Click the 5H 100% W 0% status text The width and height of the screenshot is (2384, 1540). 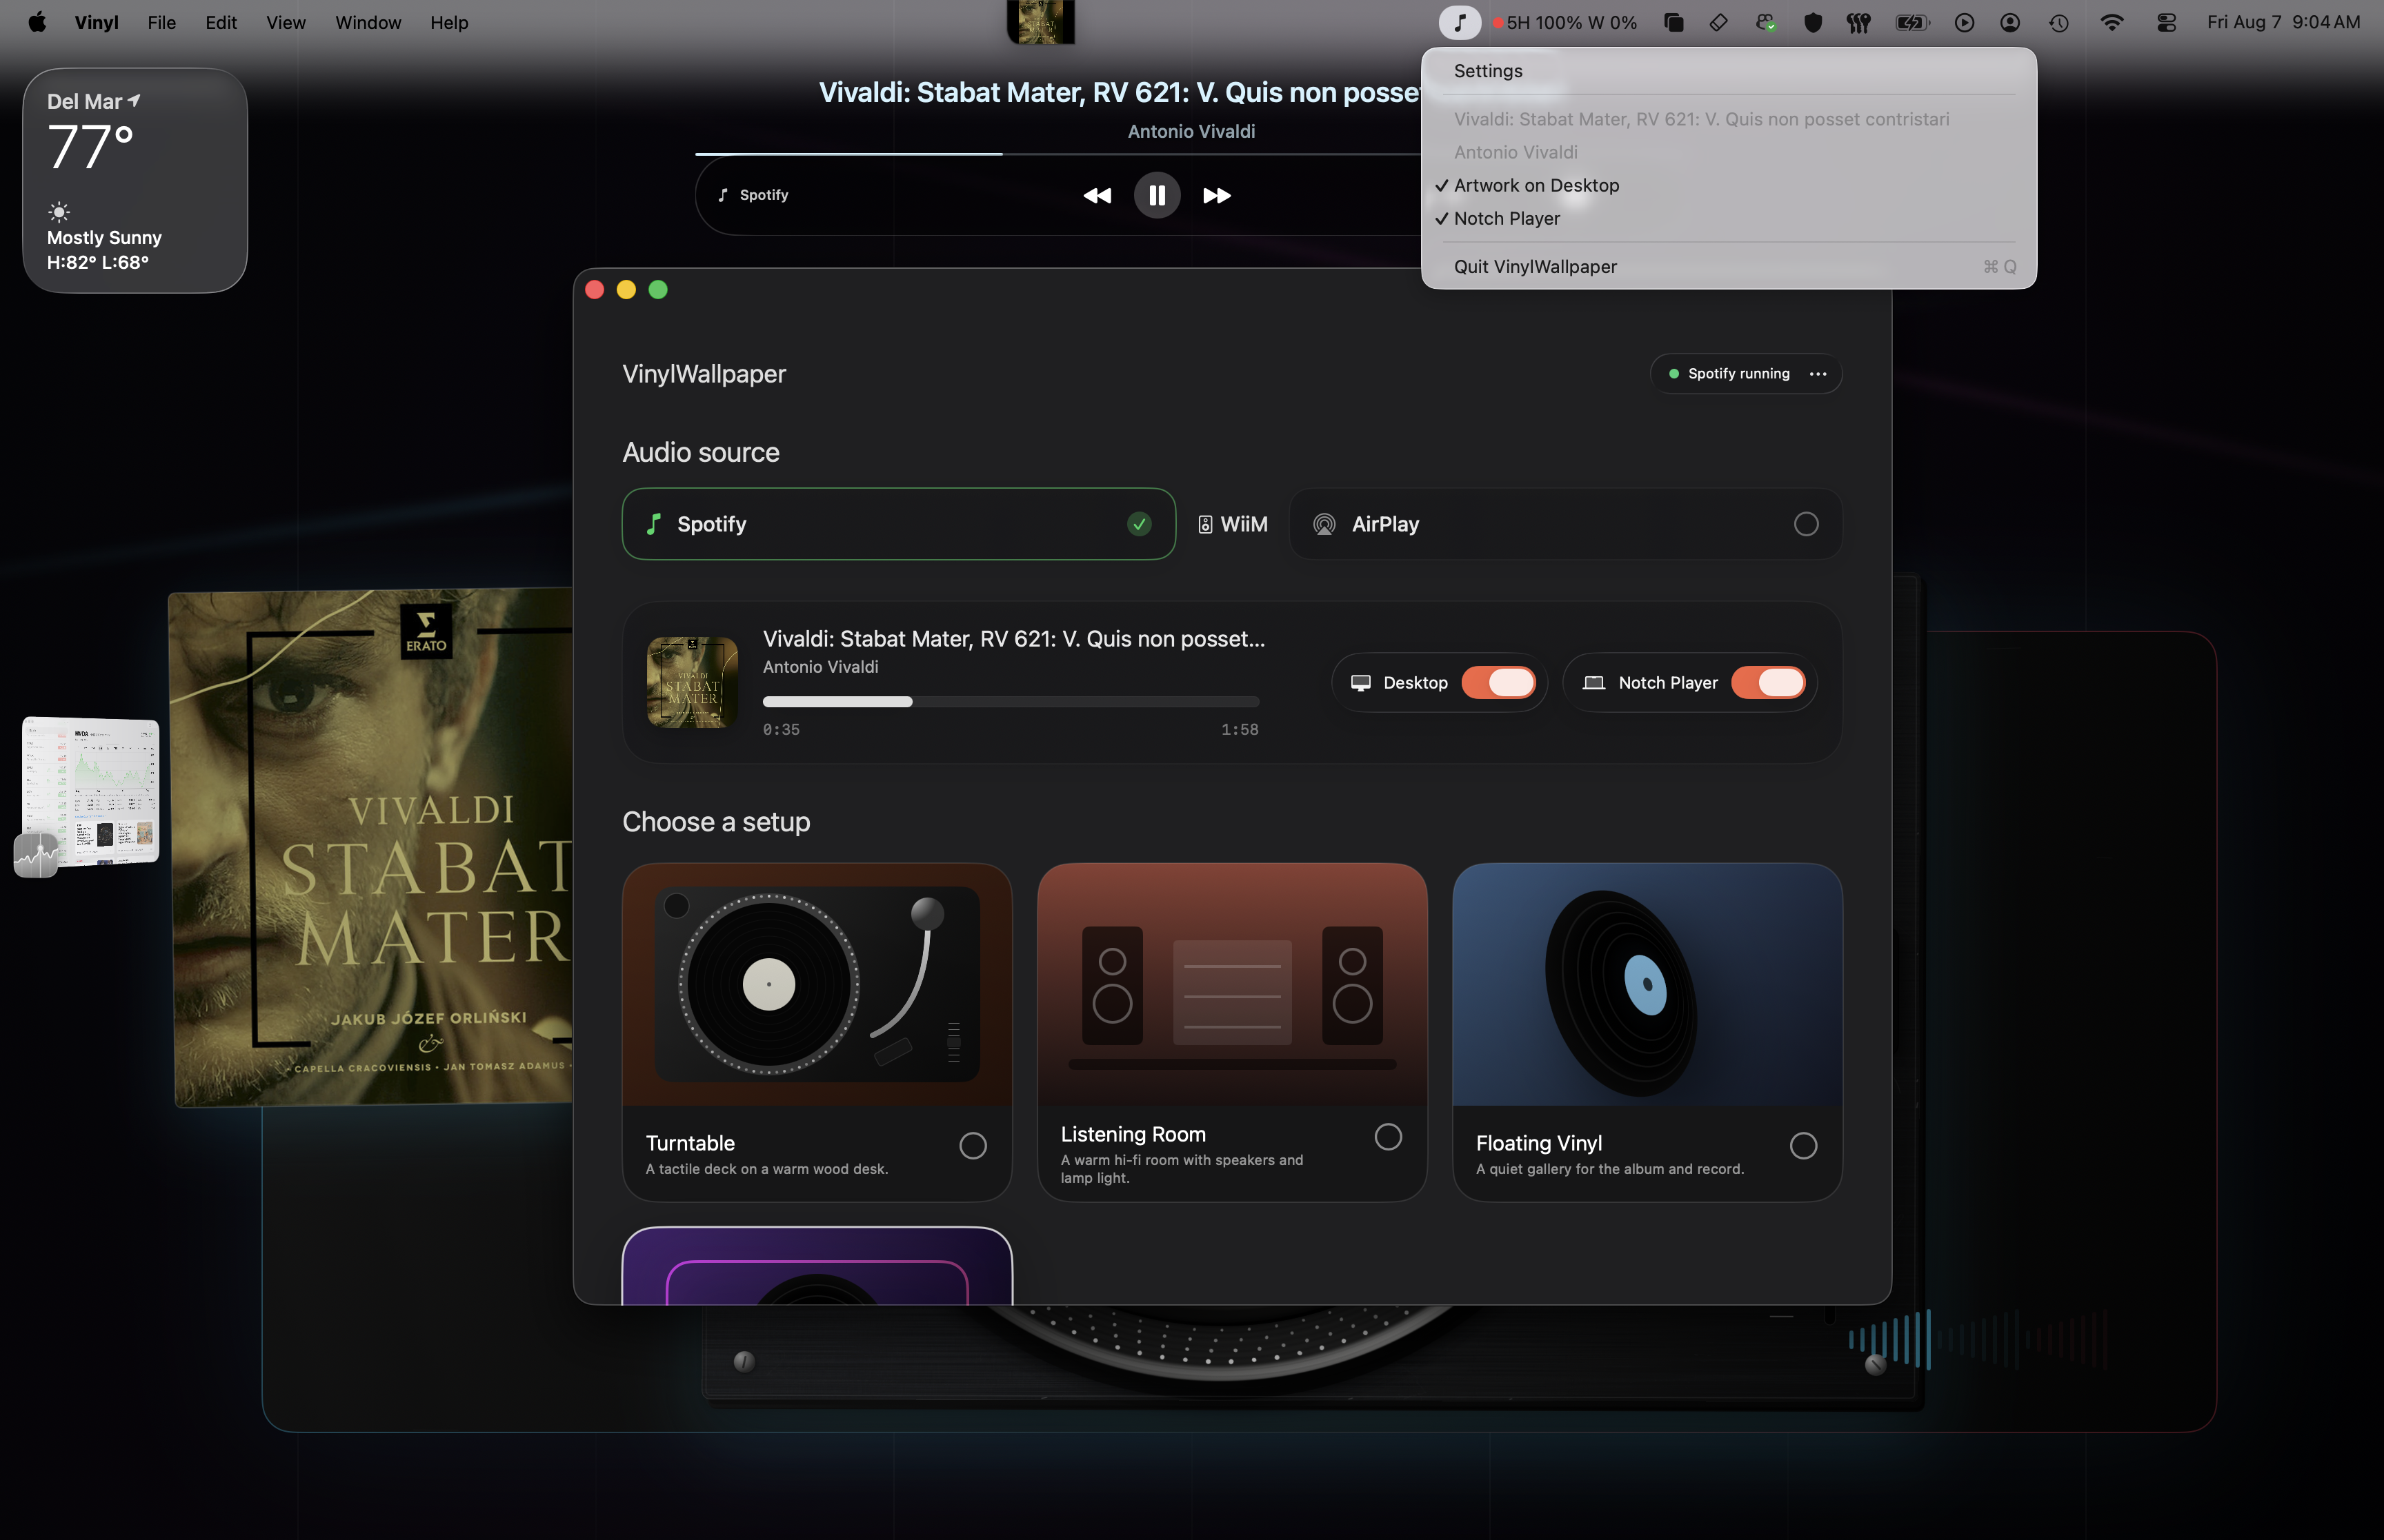1571,22
